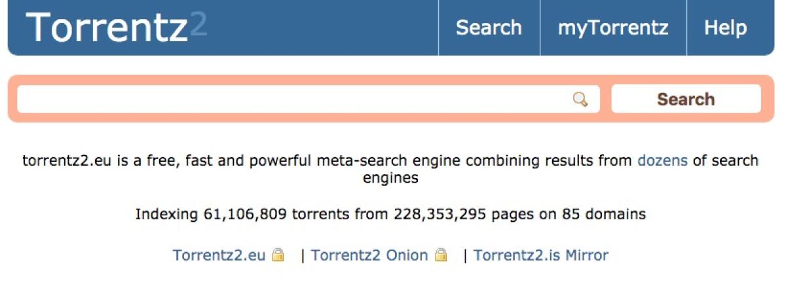Click the superscript 2 in the logo
This screenshot has width=786, height=292.
[198, 24]
